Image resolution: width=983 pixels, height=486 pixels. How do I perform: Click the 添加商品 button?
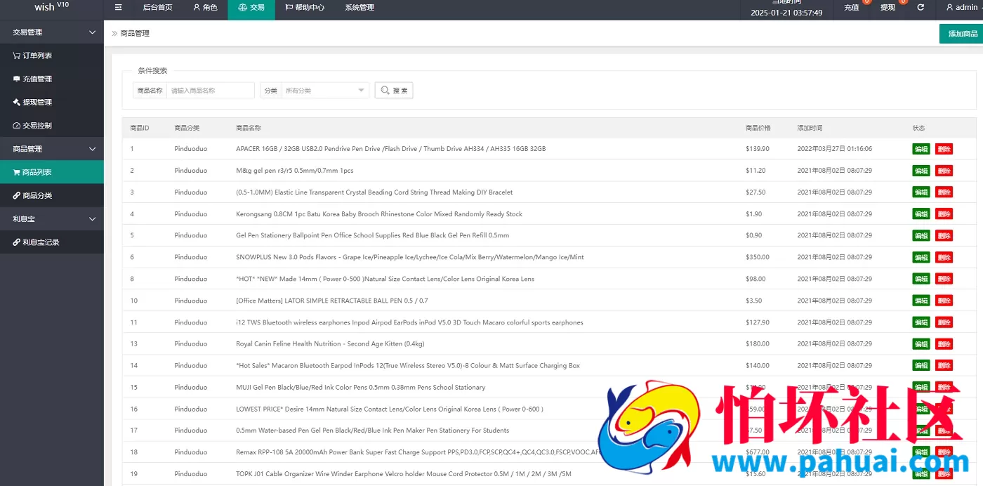coord(962,34)
